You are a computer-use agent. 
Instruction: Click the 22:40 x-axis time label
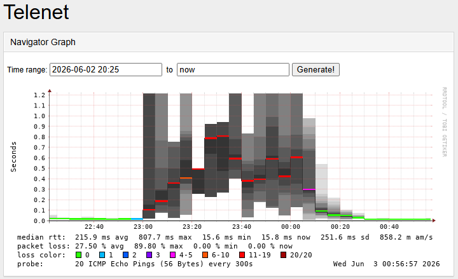tap(94, 226)
